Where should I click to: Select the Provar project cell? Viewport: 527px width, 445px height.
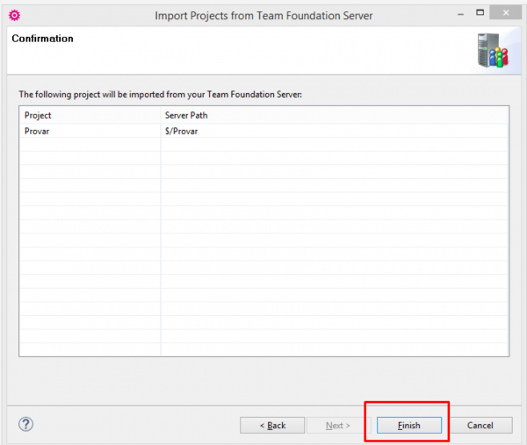(90, 132)
